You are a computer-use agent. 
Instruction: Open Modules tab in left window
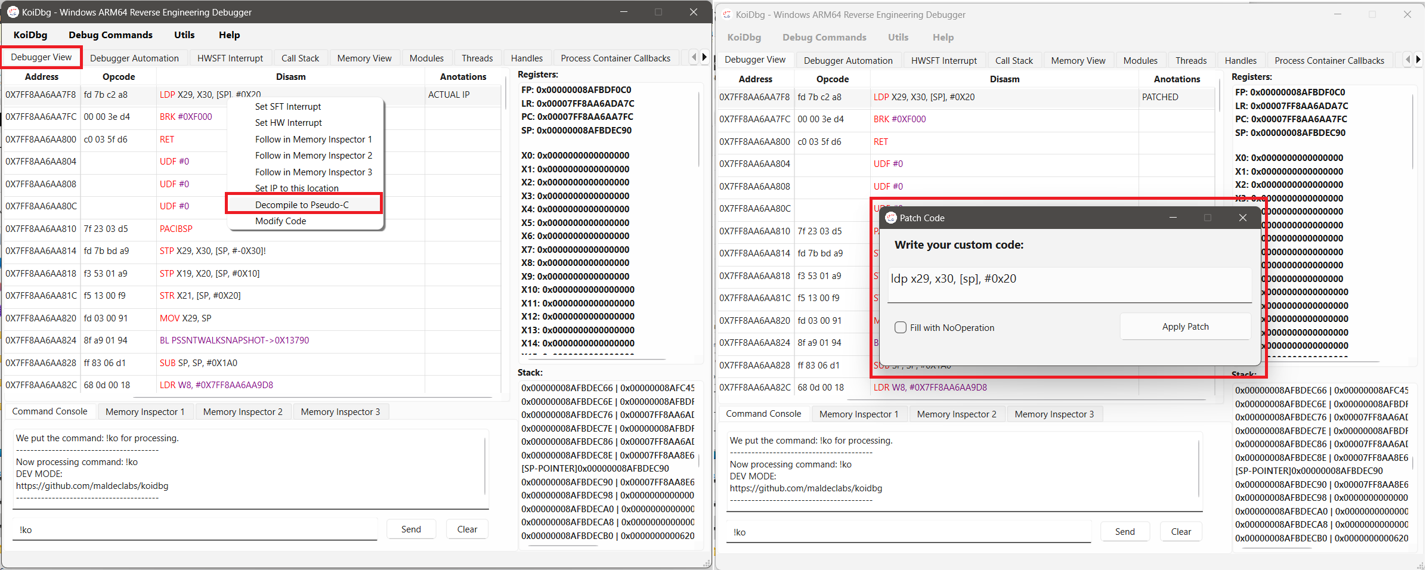(426, 58)
